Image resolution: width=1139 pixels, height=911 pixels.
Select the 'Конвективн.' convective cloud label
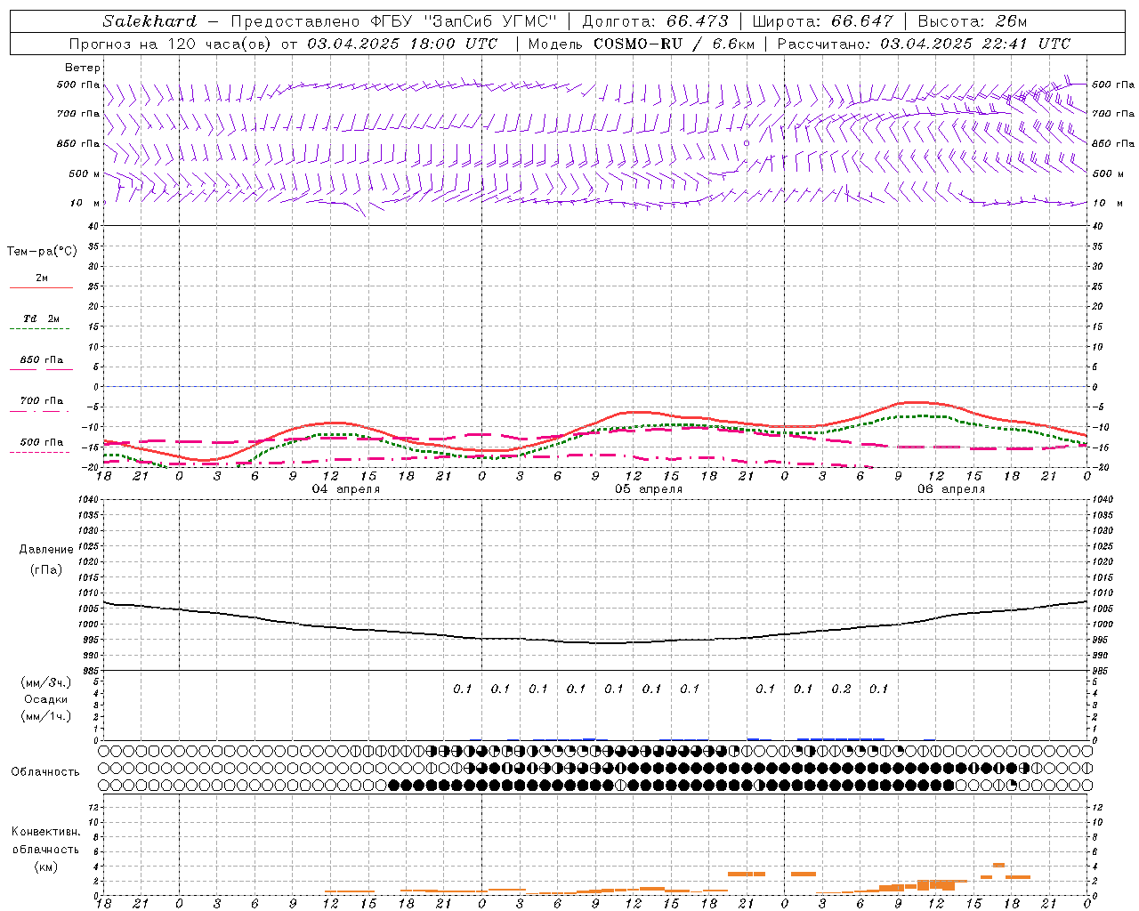[x=45, y=832]
